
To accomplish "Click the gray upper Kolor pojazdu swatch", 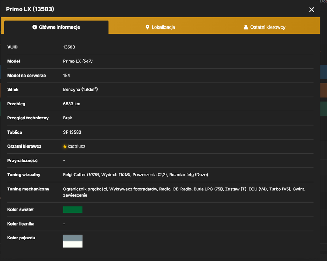I will [x=72, y=238].
